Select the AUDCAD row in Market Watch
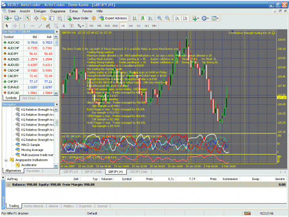The height and width of the screenshot is (217, 289). [28, 42]
